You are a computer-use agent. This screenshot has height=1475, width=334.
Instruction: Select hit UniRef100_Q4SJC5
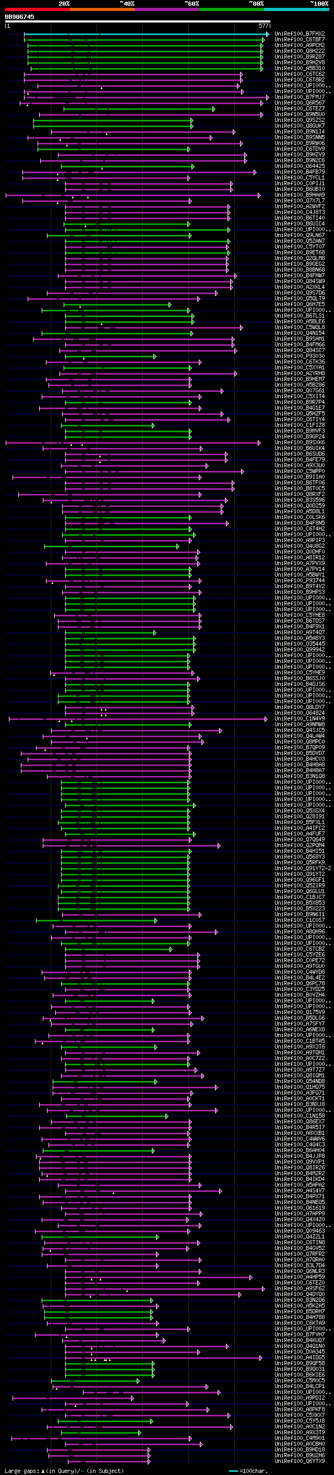coord(300,730)
